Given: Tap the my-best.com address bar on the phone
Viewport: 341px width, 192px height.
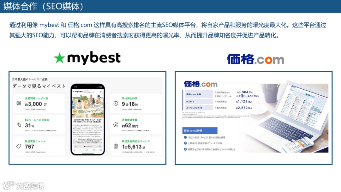Looking at the screenshot, I should coord(88,146).
